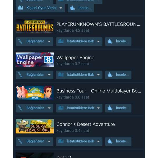Expand İstatistiklere Bak arrow for Wallpaper Engine
Viewport: 158px width, 158px height.
point(98,75)
